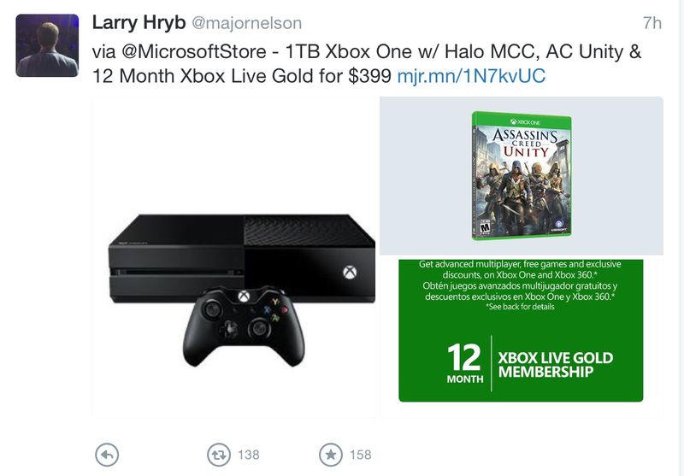684x476 pixels.
Task: Open the Assassin's Creed Unity box art
Action: pos(522,176)
